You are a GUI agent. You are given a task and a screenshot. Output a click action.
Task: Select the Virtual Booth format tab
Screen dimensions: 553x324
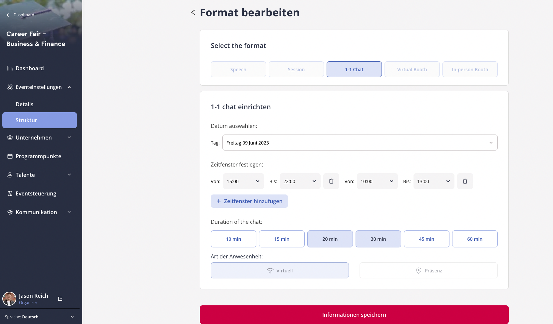tap(412, 70)
